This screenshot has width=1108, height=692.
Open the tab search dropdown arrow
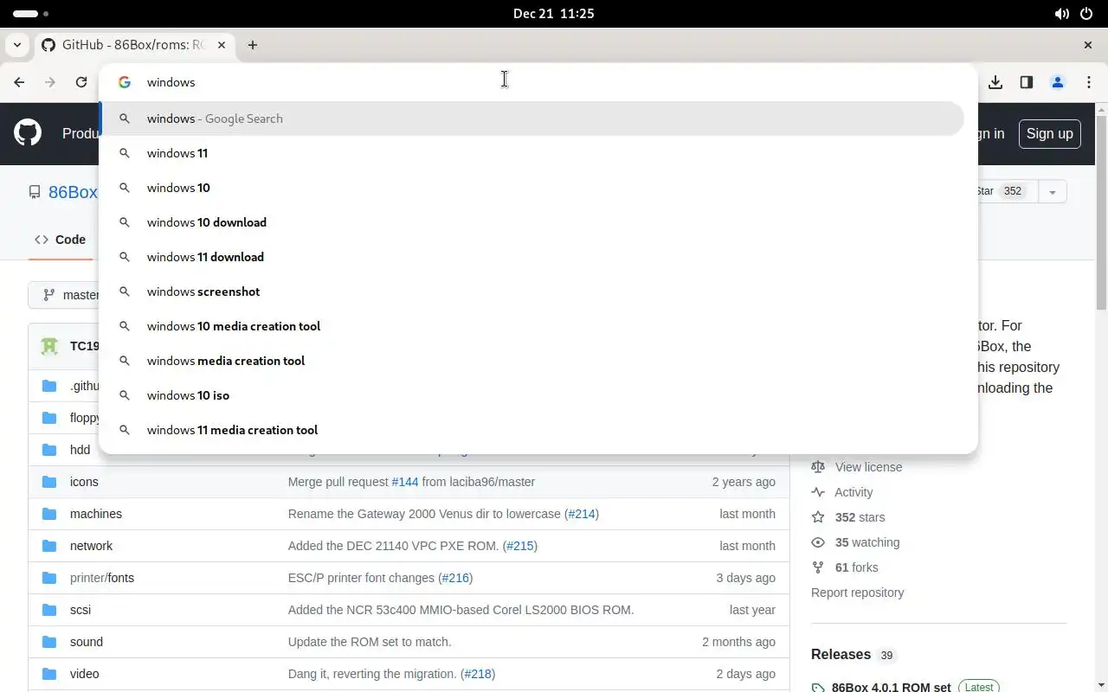17,45
